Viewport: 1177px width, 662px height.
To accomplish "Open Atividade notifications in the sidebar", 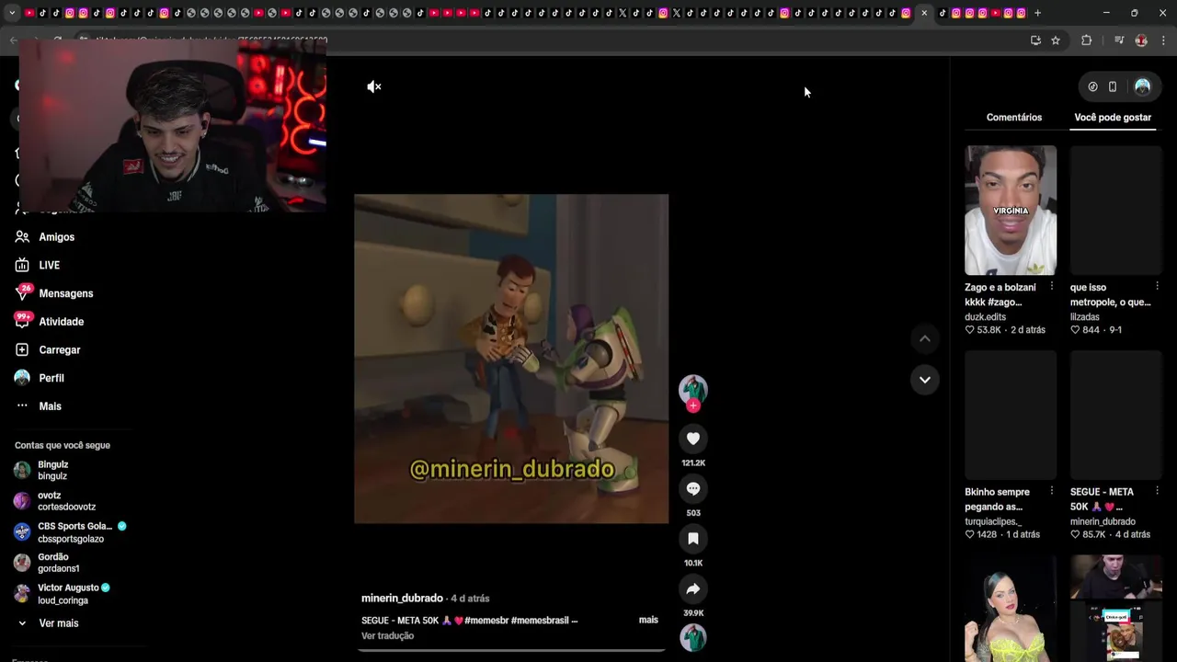I will tap(62, 322).
